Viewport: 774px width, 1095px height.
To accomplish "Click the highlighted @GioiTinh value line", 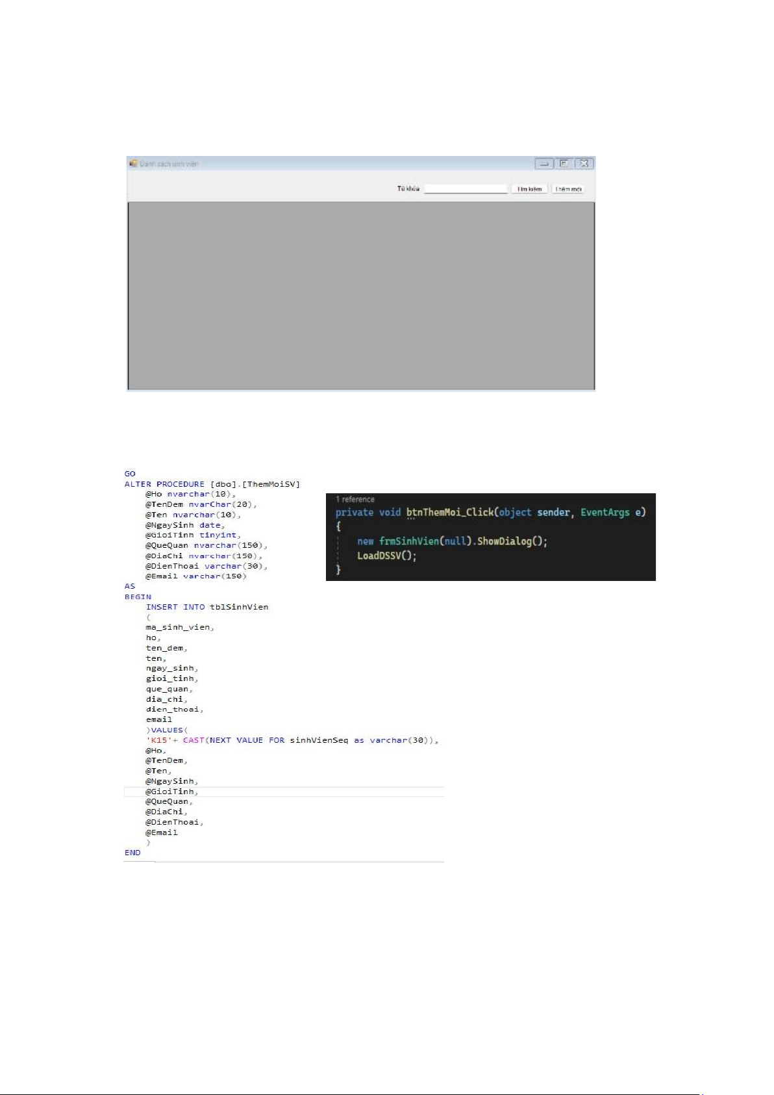I will (172, 792).
